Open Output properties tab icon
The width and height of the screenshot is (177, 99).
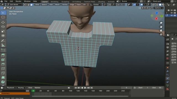tap(168, 48)
